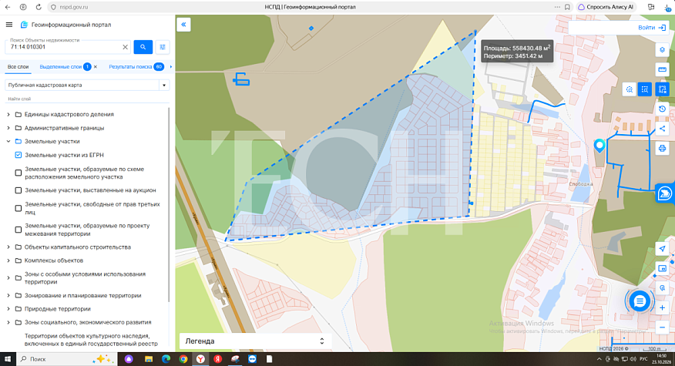The image size is (675, 366).
Task: Expand Административные границы folder
Action: 8,128
